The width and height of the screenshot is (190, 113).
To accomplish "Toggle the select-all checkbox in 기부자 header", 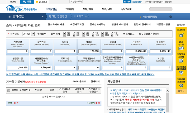I will (x=8, y=90).
